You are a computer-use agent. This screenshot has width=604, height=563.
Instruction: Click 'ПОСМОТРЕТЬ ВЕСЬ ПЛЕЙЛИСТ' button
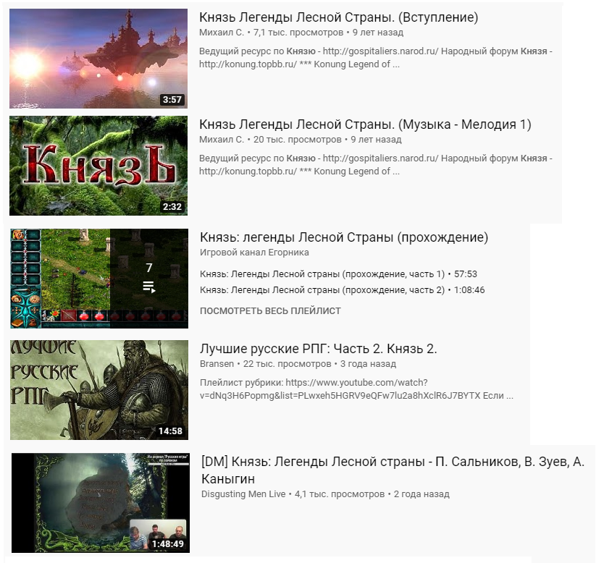pyautogui.click(x=270, y=311)
